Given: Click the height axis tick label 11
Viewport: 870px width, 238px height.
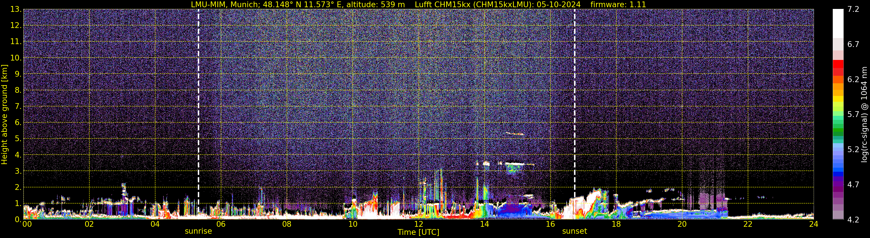Looking at the screenshot, I should pos(16,41).
